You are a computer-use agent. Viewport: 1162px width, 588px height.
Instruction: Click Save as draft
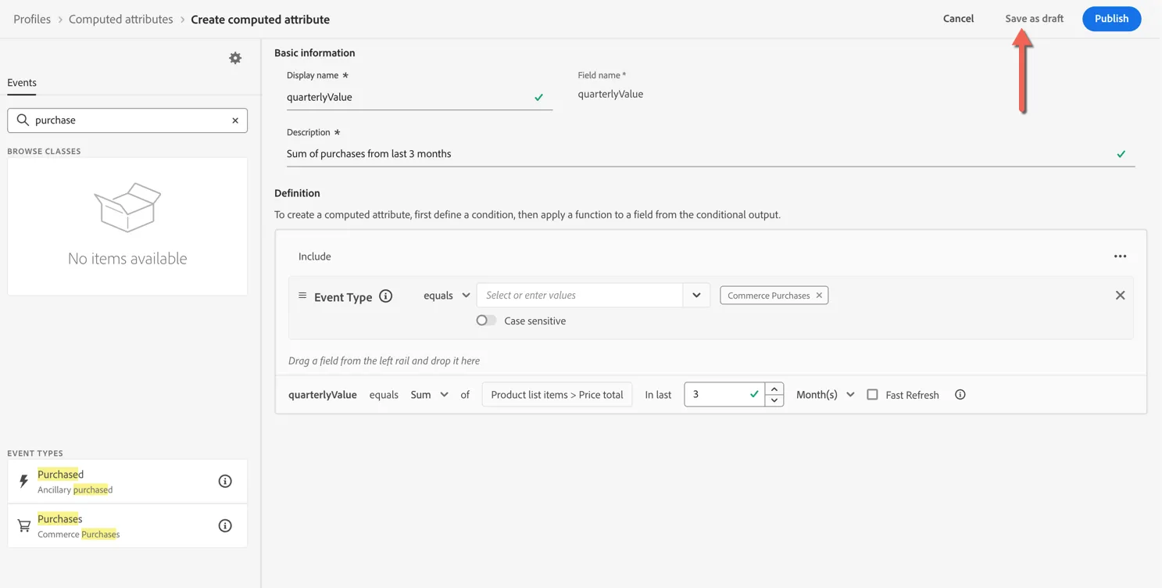click(x=1034, y=19)
